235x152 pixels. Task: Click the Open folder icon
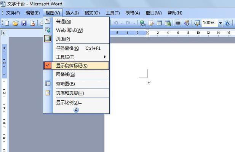16,23
